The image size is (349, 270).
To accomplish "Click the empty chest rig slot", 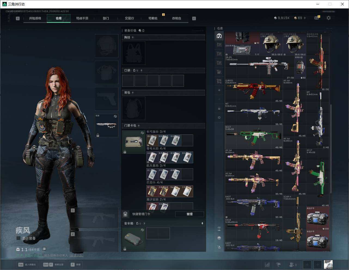I will tap(134, 53).
